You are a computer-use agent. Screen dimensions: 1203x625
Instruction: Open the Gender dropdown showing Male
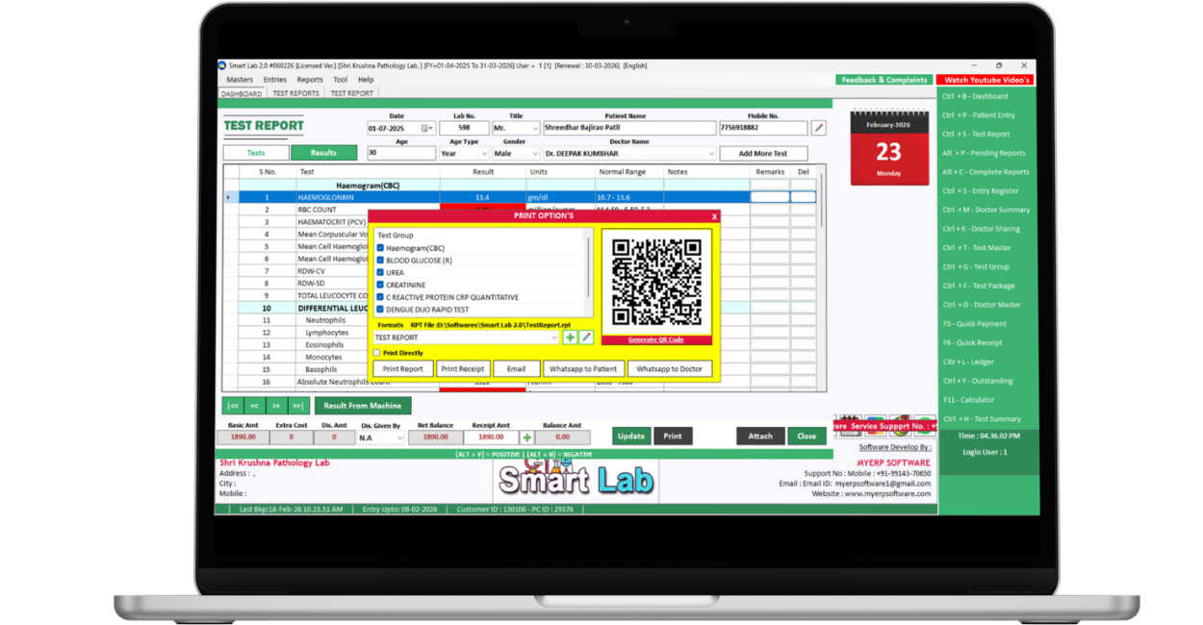pyautogui.click(x=535, y=154)
